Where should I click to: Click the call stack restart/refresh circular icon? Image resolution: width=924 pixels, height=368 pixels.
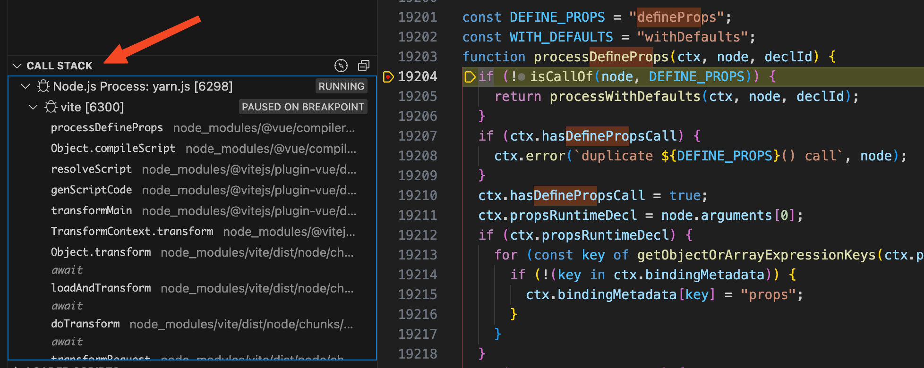pyautogui.click(x=341, y=66)
